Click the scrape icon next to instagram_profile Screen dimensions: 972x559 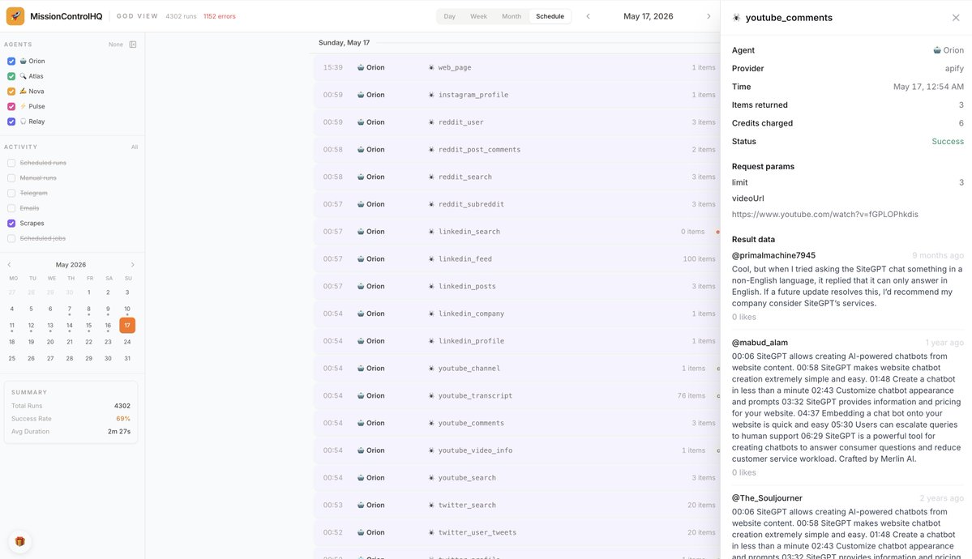[x=431, y=95]
